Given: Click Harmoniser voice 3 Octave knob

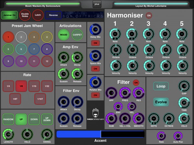Looking at the screenshot, I should (149, 50).
